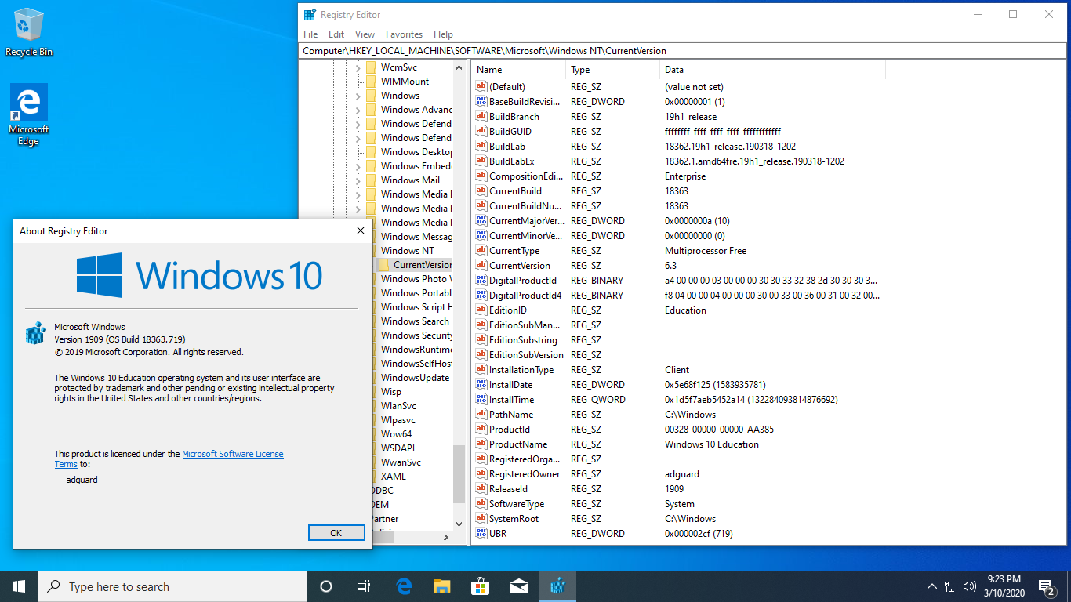Select the UBR value icon
The width and height of the screenshot is (1071, 602).
[x=481, y=534]
